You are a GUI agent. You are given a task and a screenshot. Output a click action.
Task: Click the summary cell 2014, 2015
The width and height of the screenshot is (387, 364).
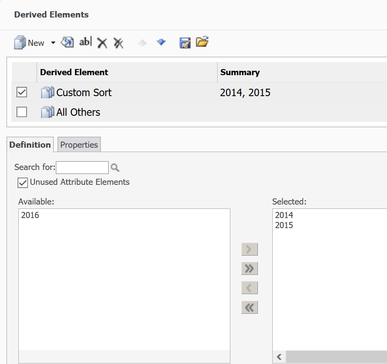(245, 93)
